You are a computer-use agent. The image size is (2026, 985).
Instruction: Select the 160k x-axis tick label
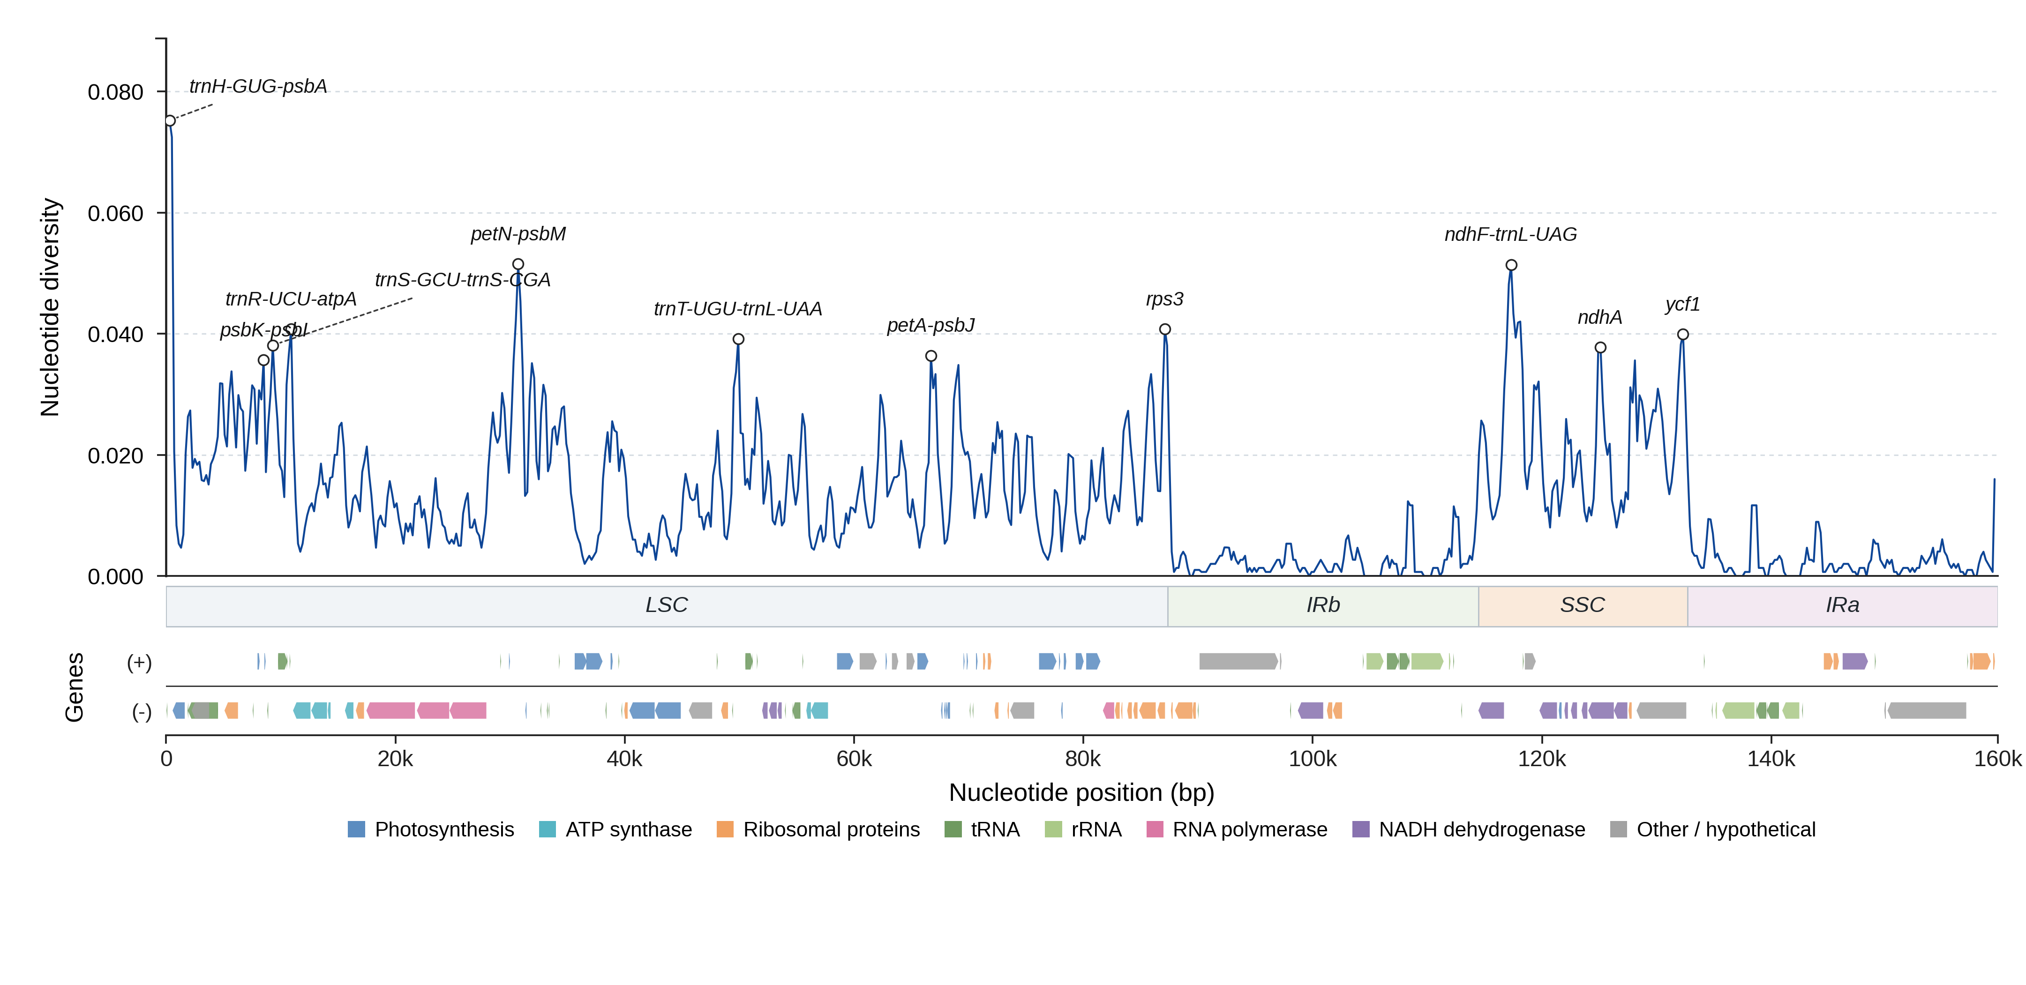coord(1998,759)
